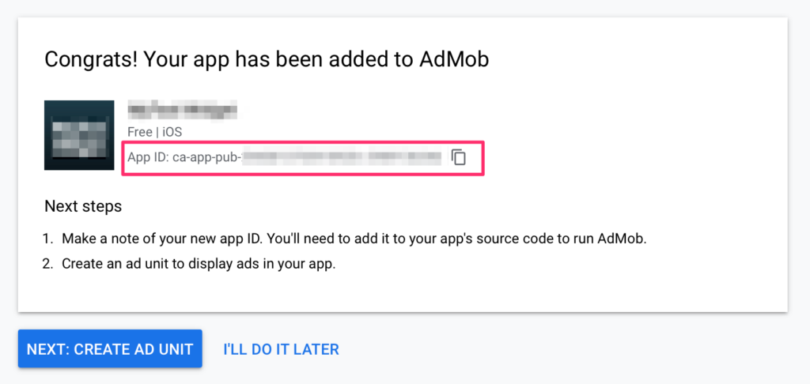
Task: Click the 'App ID:' label text
Action: point(148,157)
